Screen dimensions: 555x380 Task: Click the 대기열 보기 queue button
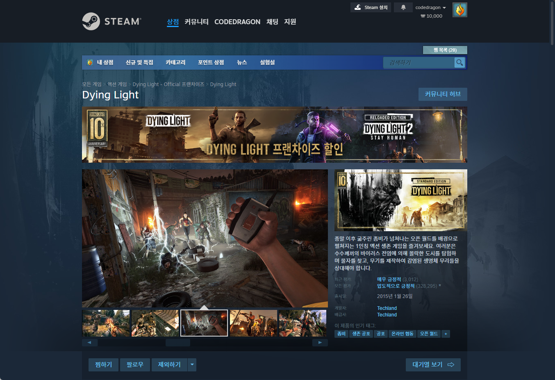click(433, 365)
